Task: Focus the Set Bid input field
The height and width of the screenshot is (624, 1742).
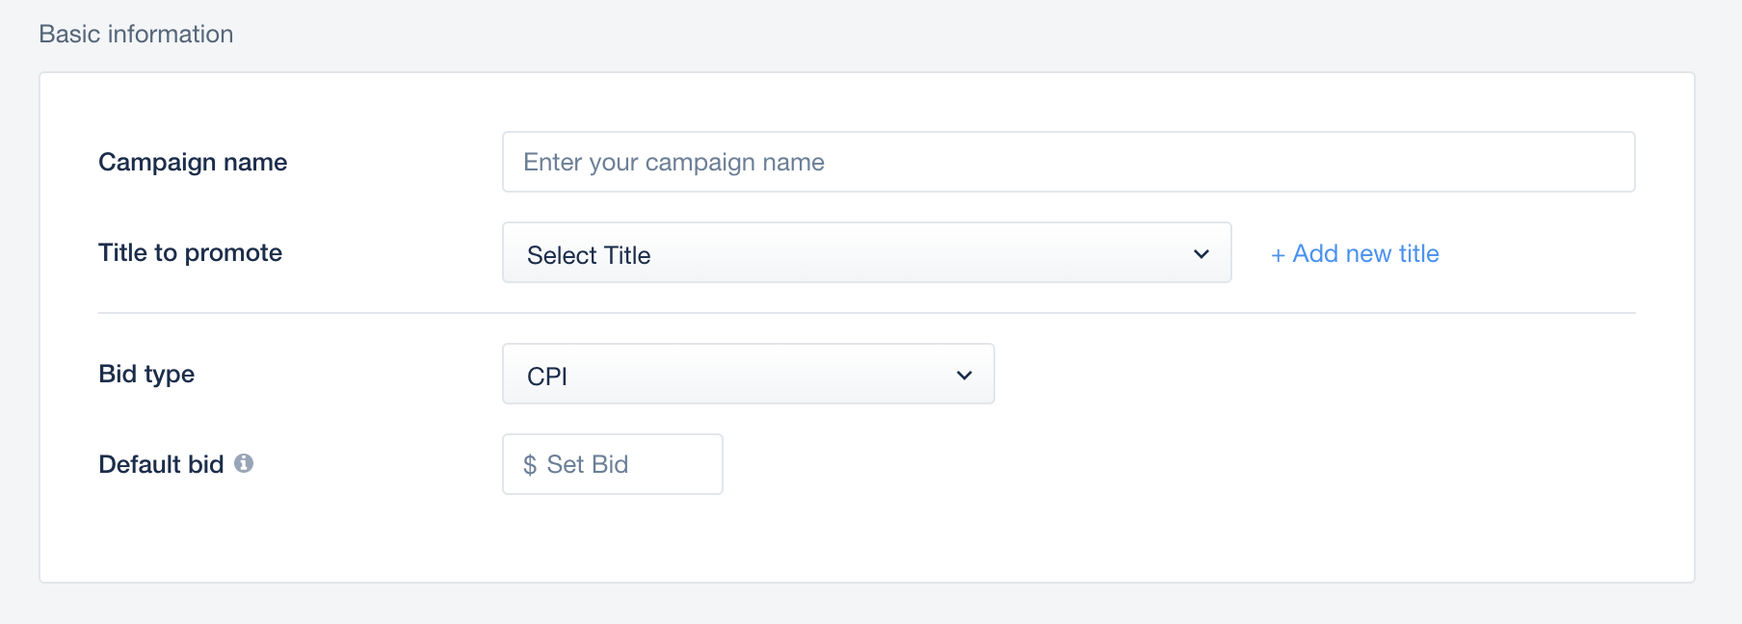Action: click(613, 464)
